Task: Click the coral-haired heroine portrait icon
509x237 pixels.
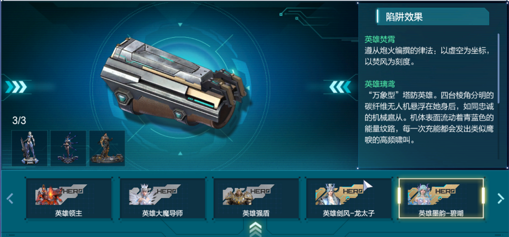Action: [421, 195]
